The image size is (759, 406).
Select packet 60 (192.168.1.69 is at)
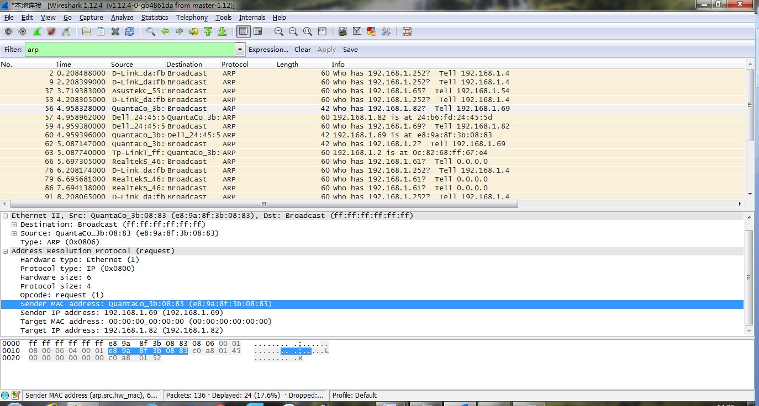372,135
